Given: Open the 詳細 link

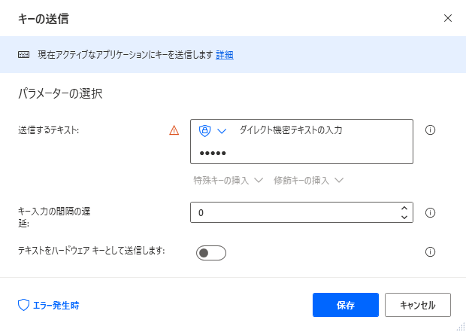Looking at the screenshot, I should tap(225, 55).
